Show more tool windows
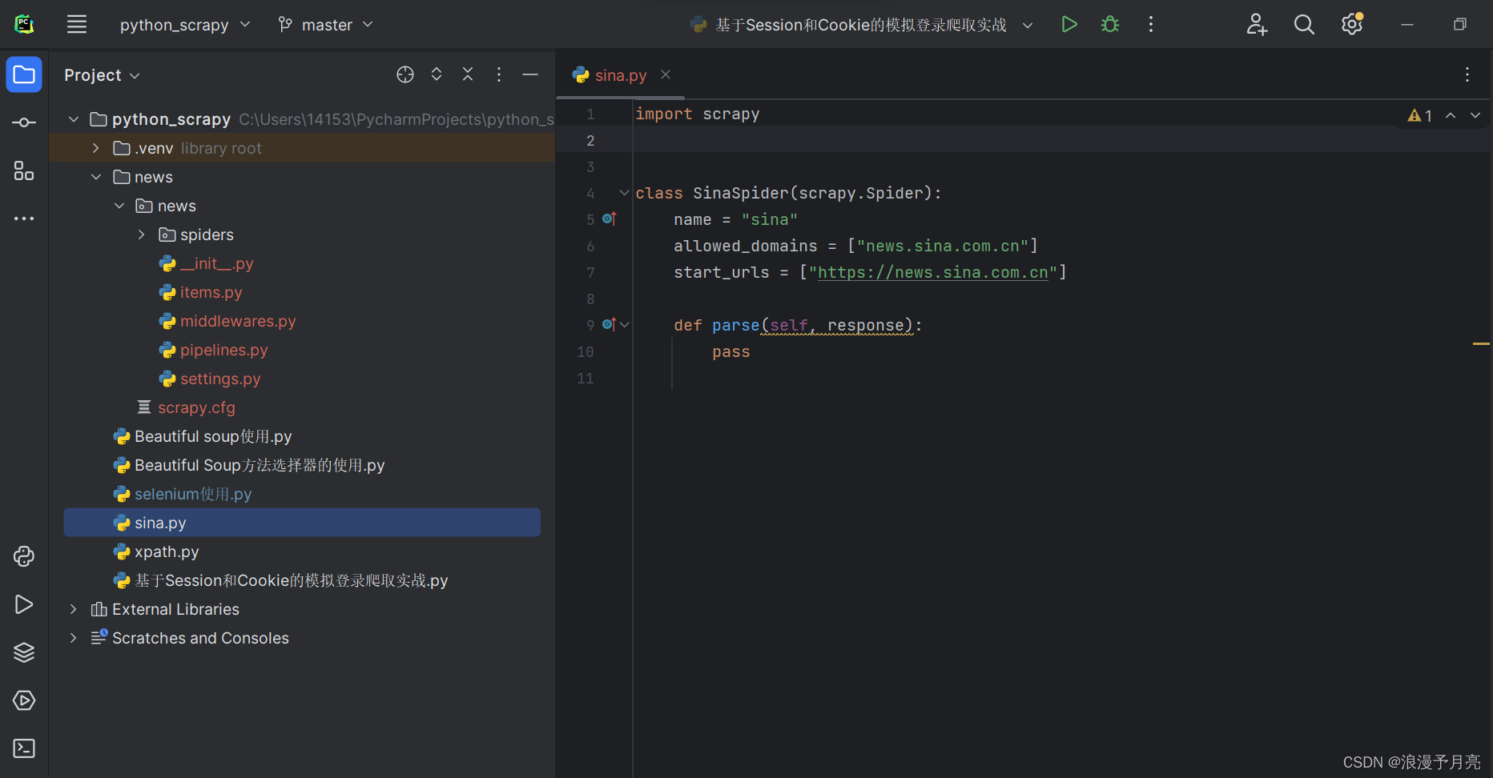 (x=24, y=219)
